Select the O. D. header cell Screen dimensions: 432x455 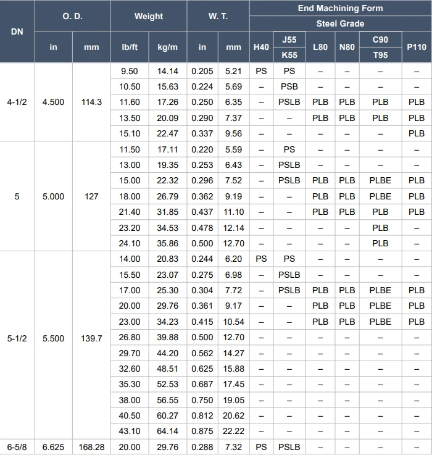click(73, 16)
